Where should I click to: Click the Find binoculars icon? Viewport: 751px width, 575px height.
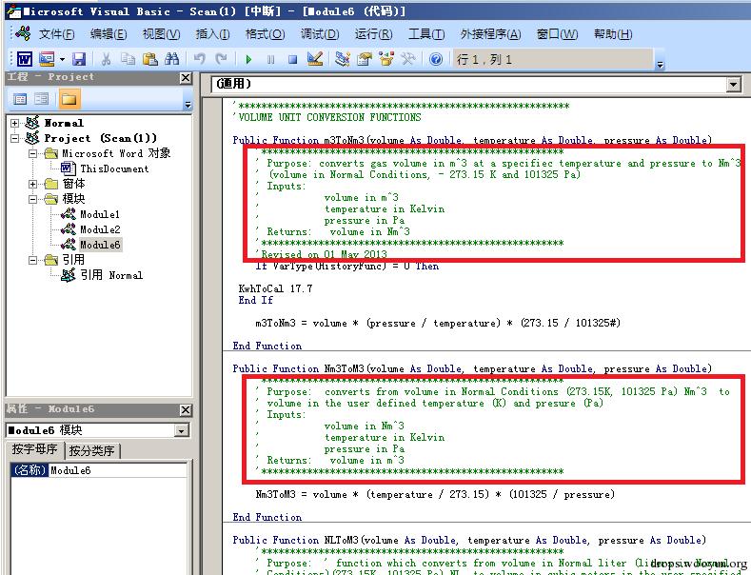(x=171, y=59)
